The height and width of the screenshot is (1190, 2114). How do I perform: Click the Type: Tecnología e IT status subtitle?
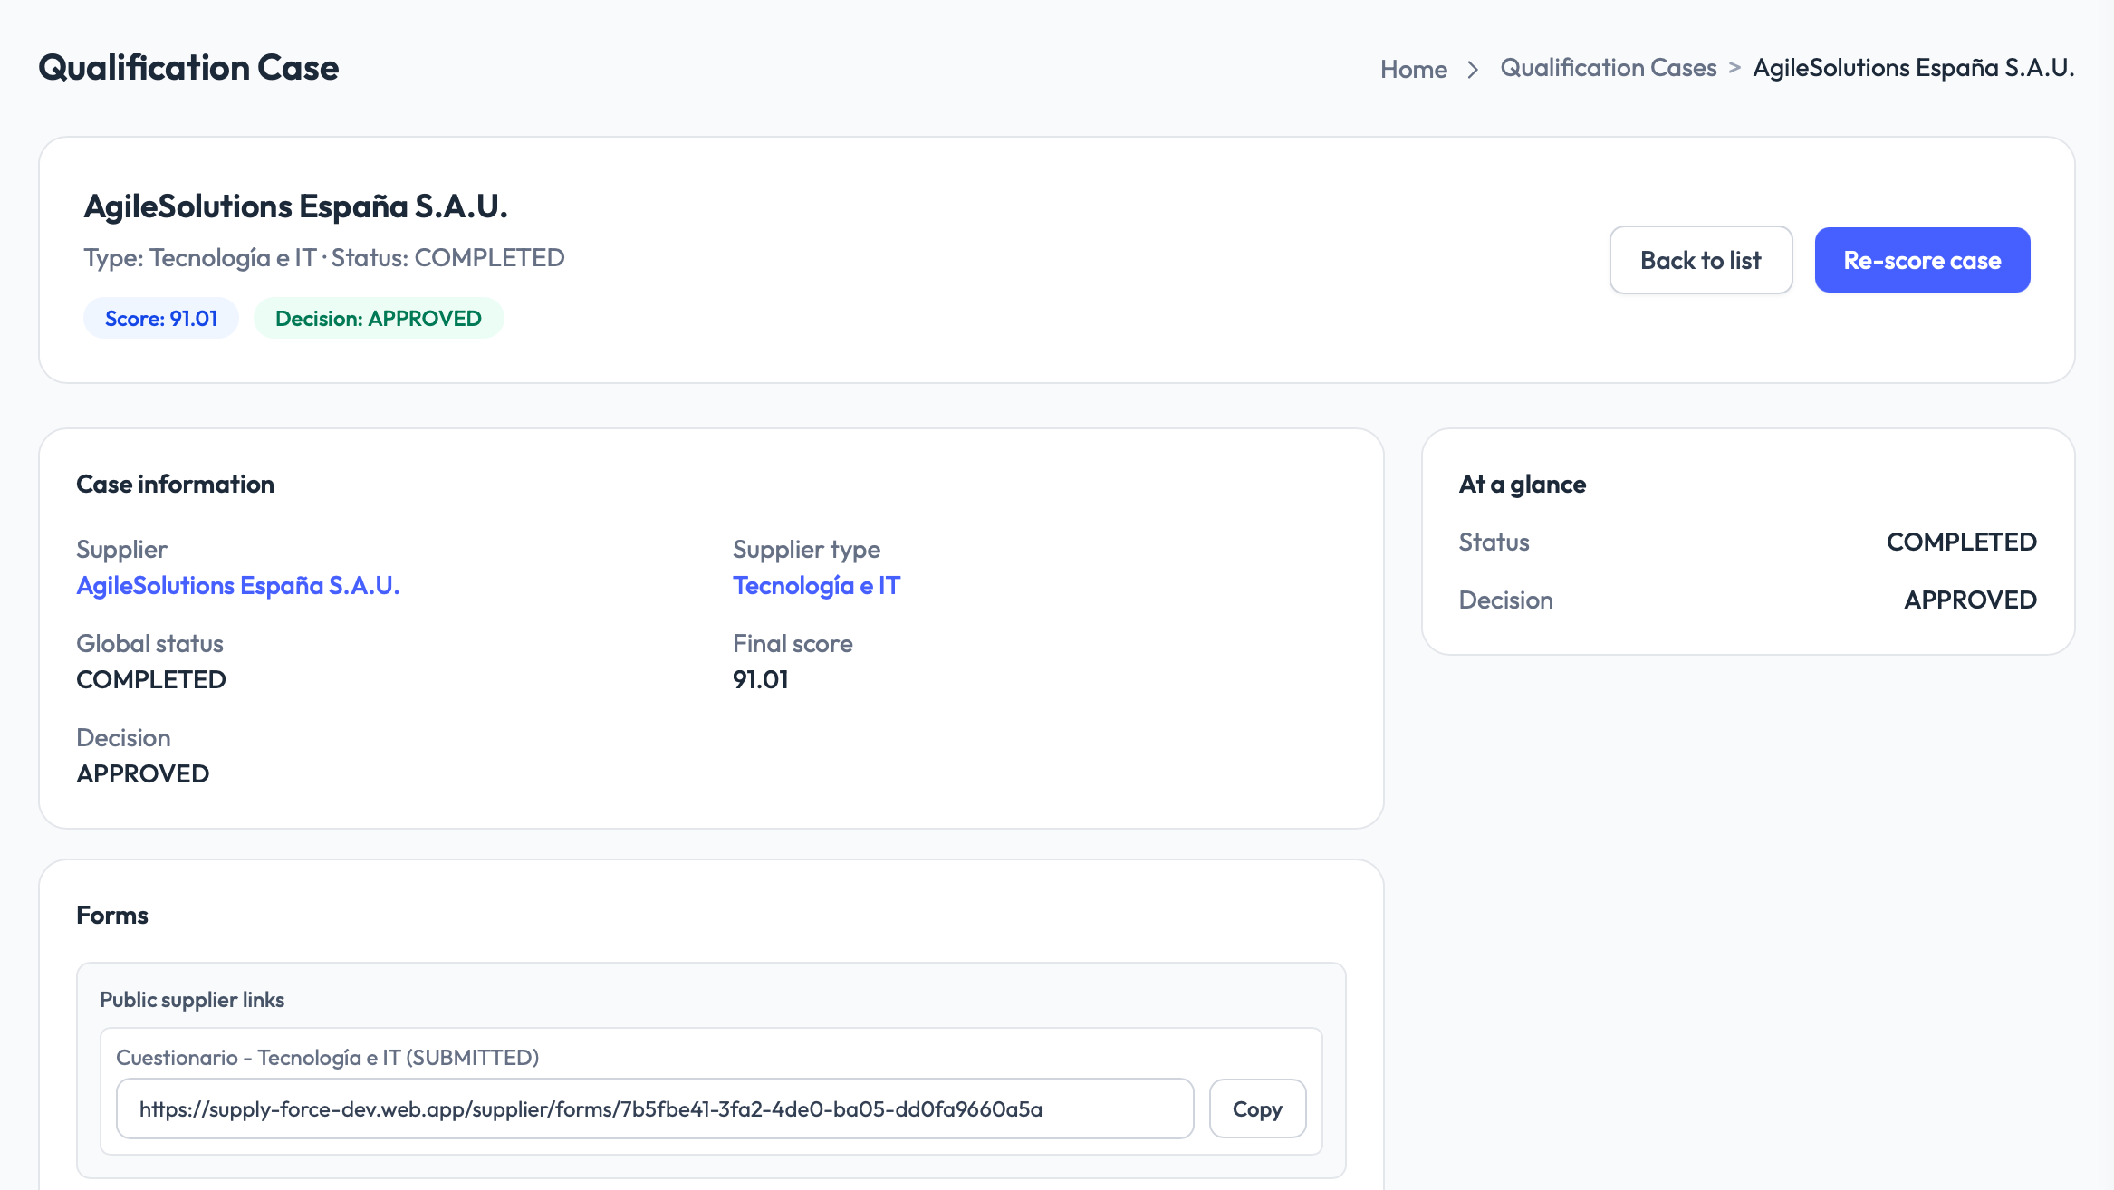324,258
